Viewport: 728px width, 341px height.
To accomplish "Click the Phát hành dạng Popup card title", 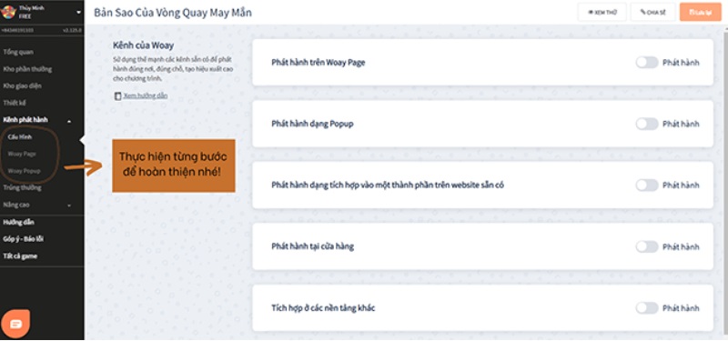I will click(313, 124).
